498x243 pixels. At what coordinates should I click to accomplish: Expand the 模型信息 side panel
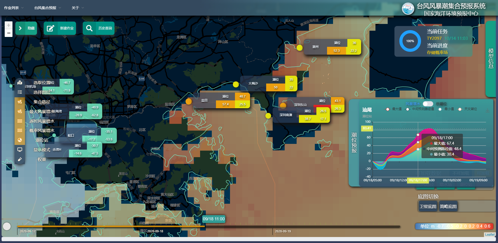pyautogui.click(x=491, y=59)
